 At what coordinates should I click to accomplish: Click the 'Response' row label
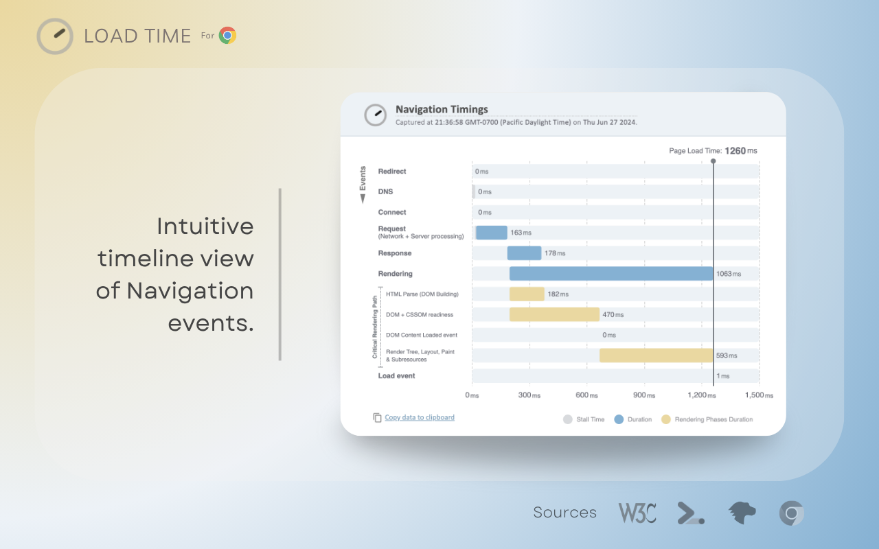tap(395, 253)
